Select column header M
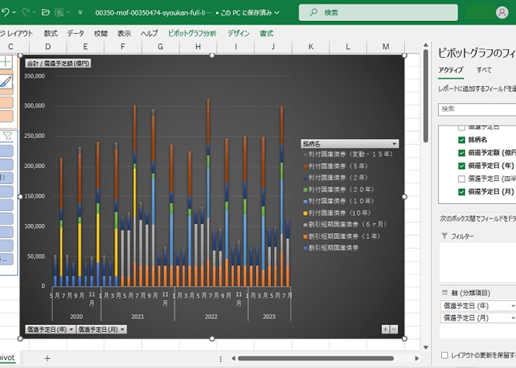 (x=386, y=47)
